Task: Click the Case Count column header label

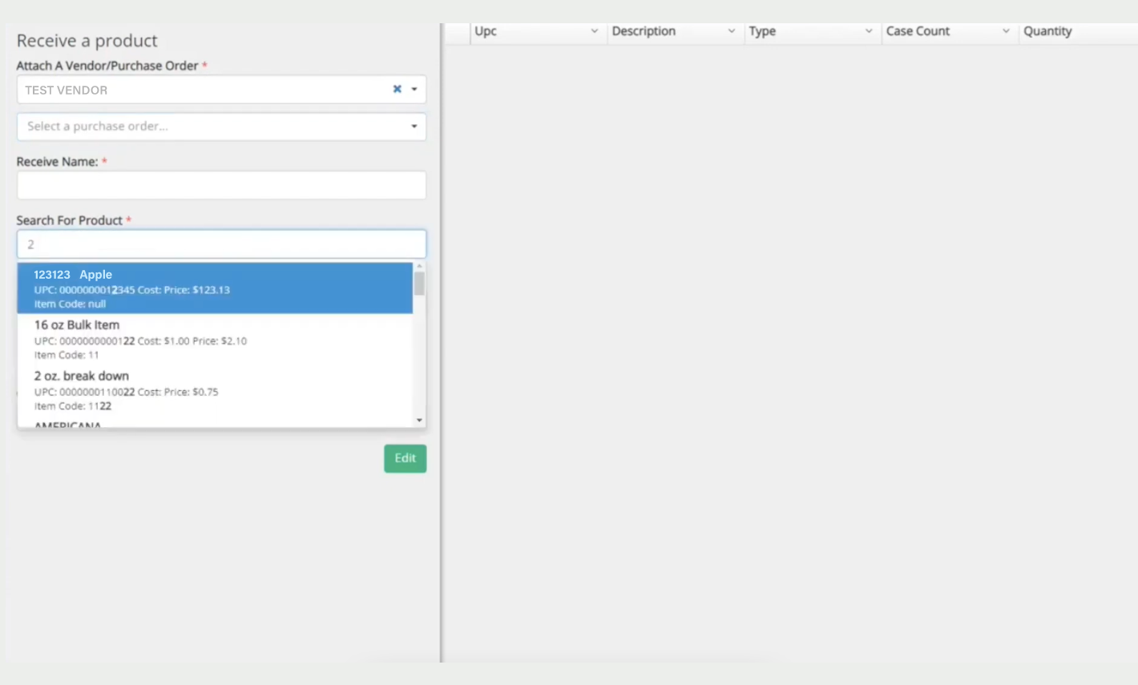Action: click(x=918, y=31)
